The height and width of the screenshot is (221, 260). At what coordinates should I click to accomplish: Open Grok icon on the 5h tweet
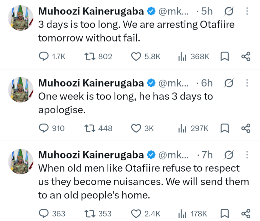(x=229, y=11)
